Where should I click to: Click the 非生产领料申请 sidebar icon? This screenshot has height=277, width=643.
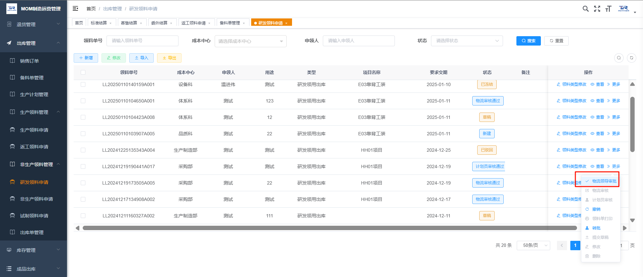click(12, 199)
